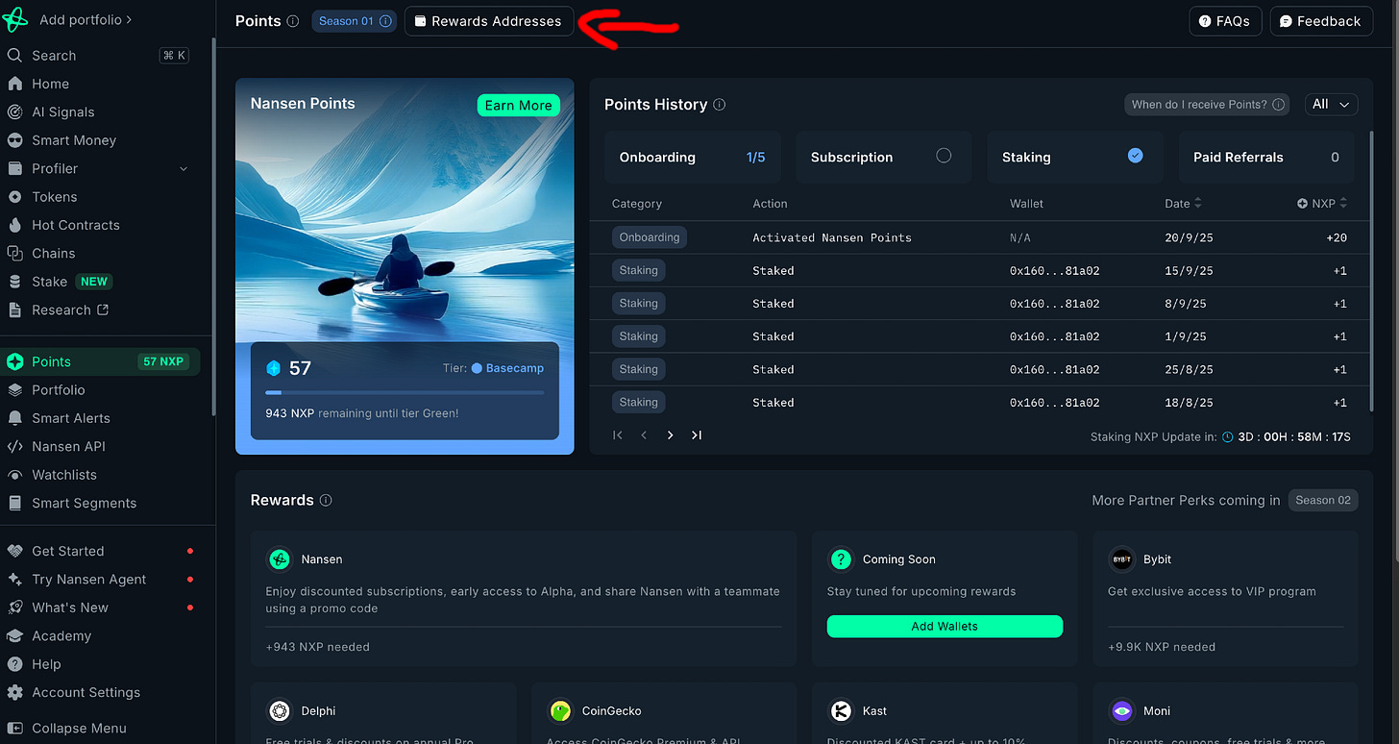Click the Help question mark icon
1399x744 pixels.
[x=14, y=664]
